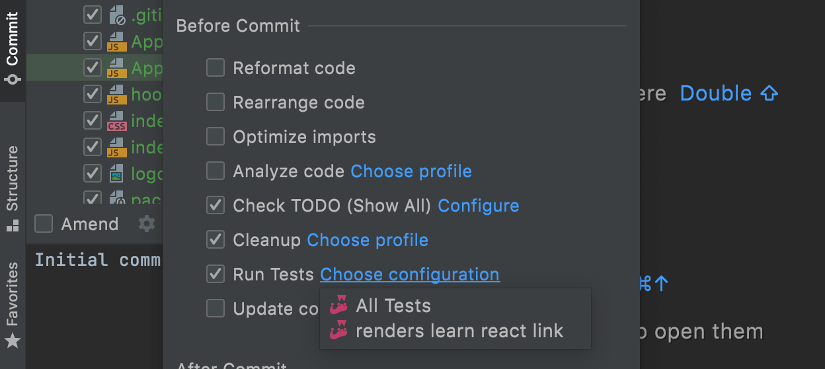Tick the Optimize imports checkbox

(x=216, y=137)
